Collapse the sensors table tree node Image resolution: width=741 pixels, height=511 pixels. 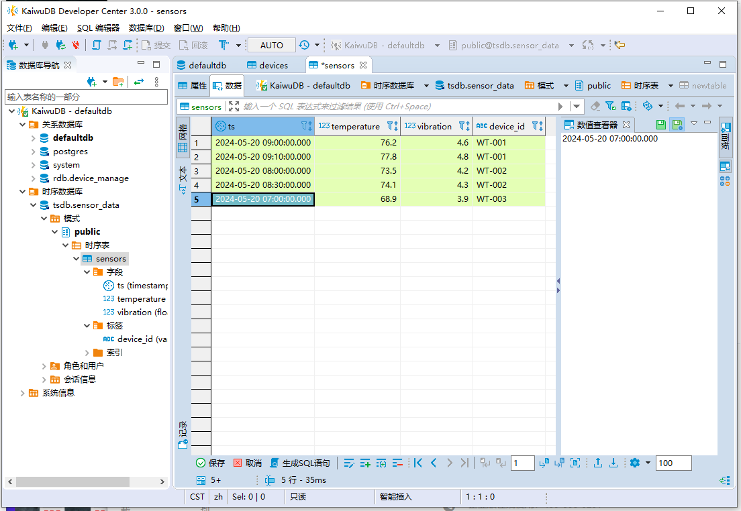tap(76, 259)
